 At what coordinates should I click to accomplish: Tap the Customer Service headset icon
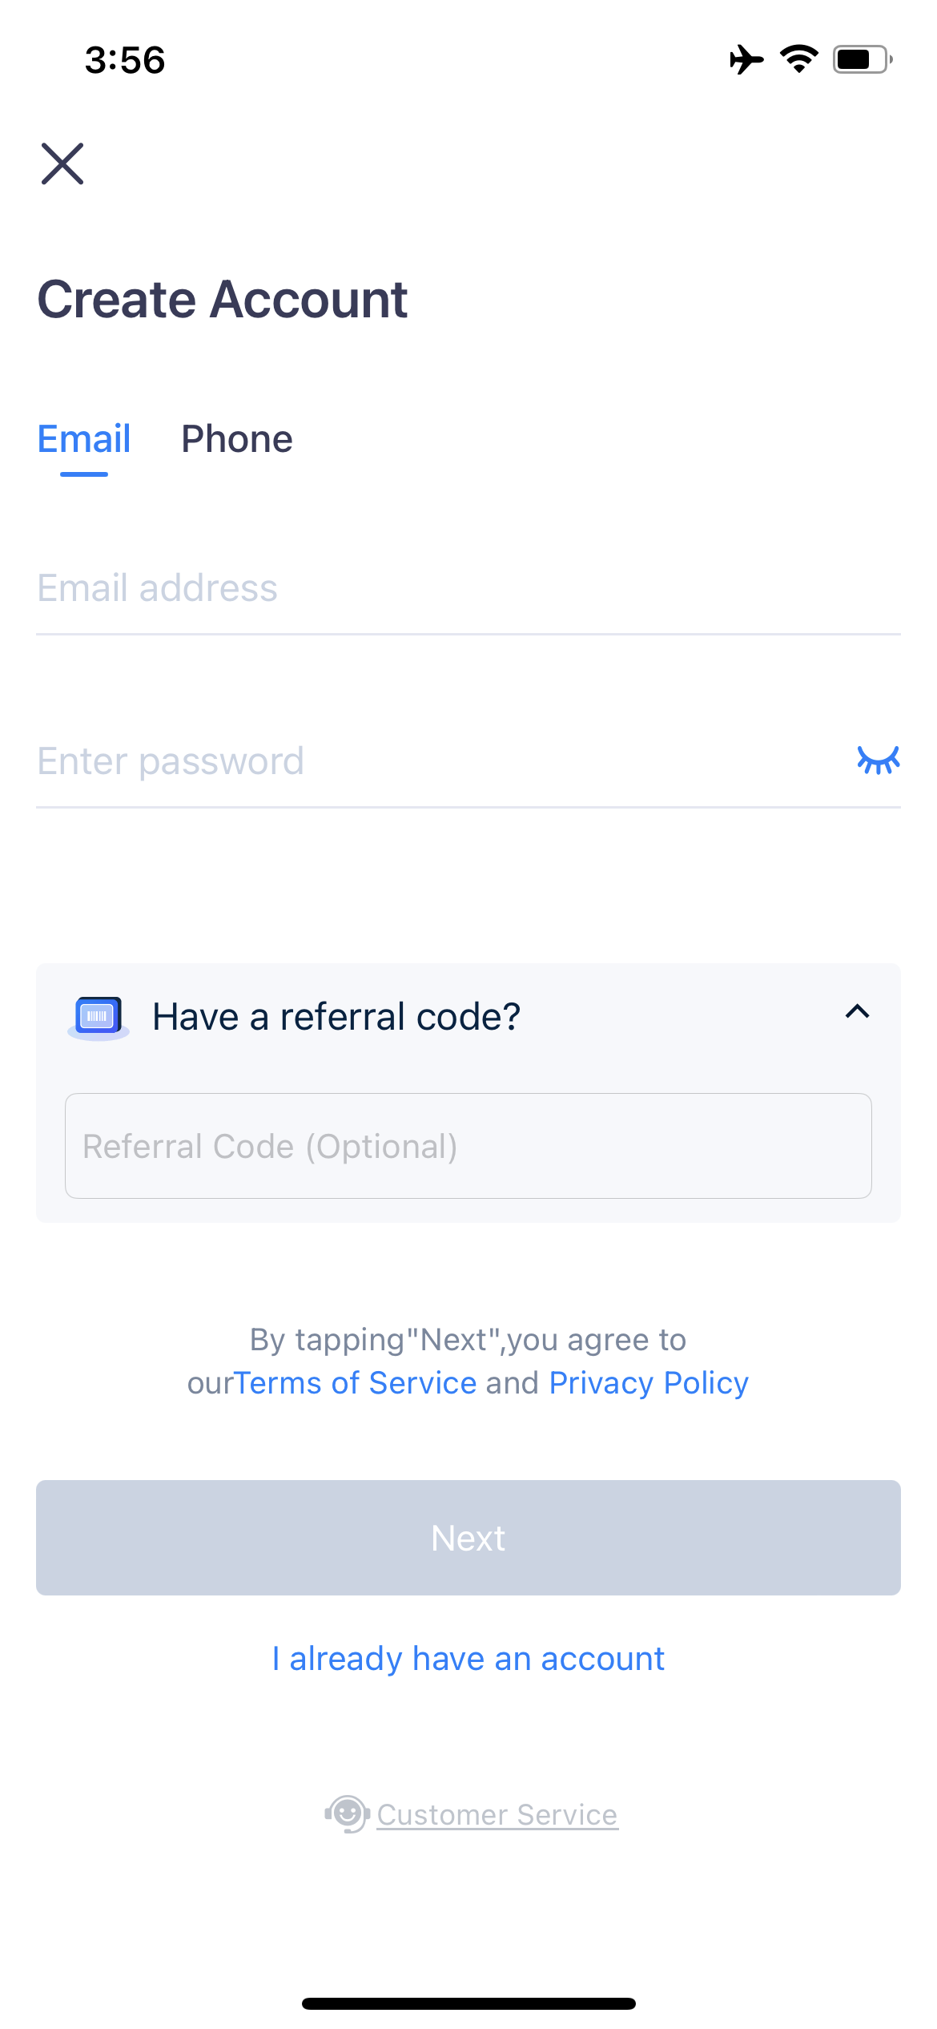[347, 1814]
